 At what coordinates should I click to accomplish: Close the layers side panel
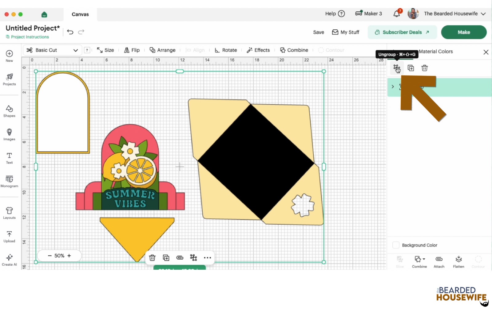tap(486, 52)
